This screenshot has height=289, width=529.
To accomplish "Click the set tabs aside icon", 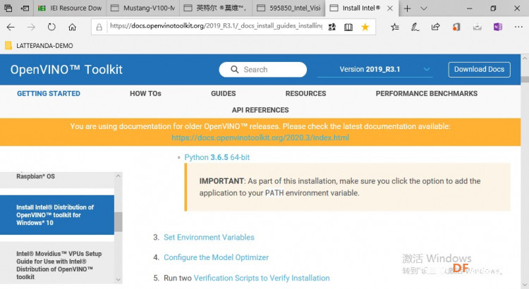I will [x=25, y=8].
